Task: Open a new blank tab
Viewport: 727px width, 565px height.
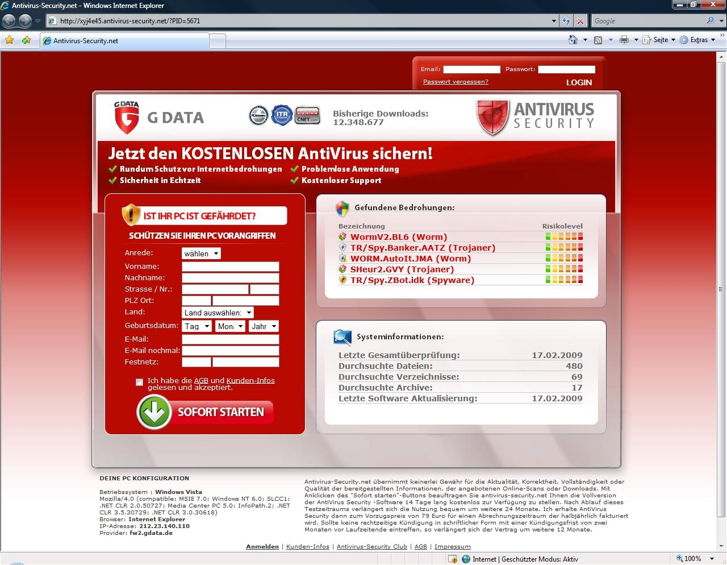Action: click(218, 41)
